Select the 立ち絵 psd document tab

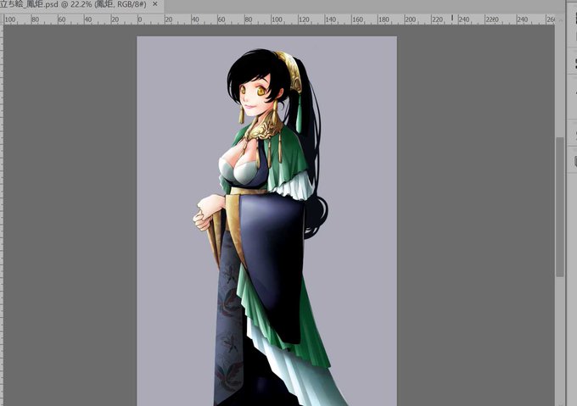tap(81, 5)
